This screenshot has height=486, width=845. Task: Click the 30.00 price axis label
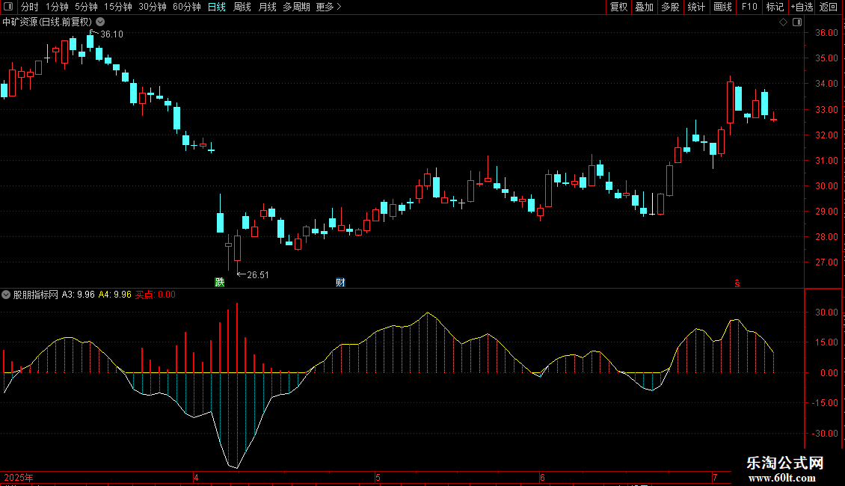tap(826, 186)
